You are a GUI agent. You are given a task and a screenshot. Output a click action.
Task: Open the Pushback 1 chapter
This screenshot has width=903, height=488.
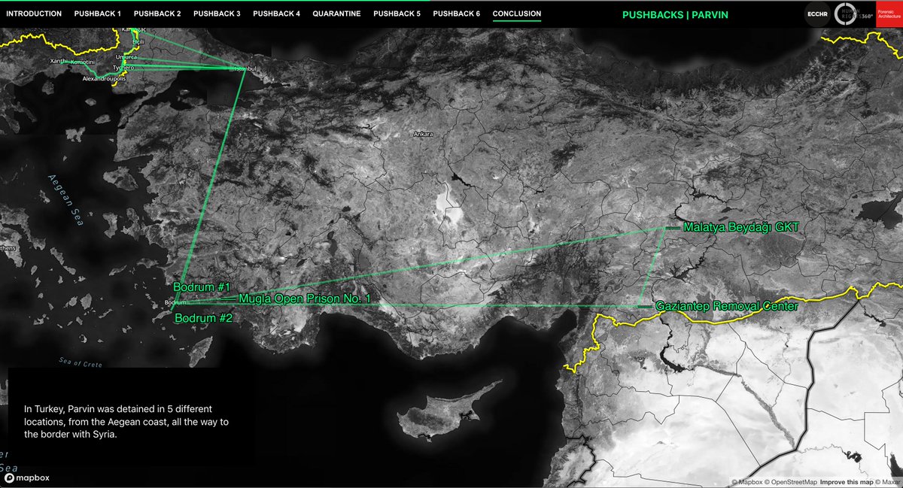(x=97, y=14)
